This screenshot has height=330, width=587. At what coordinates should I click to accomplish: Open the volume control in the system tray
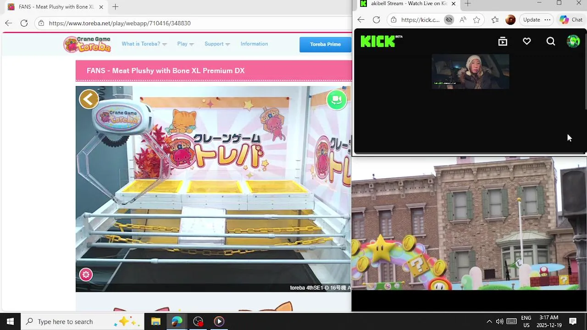(x=500, y=321)
